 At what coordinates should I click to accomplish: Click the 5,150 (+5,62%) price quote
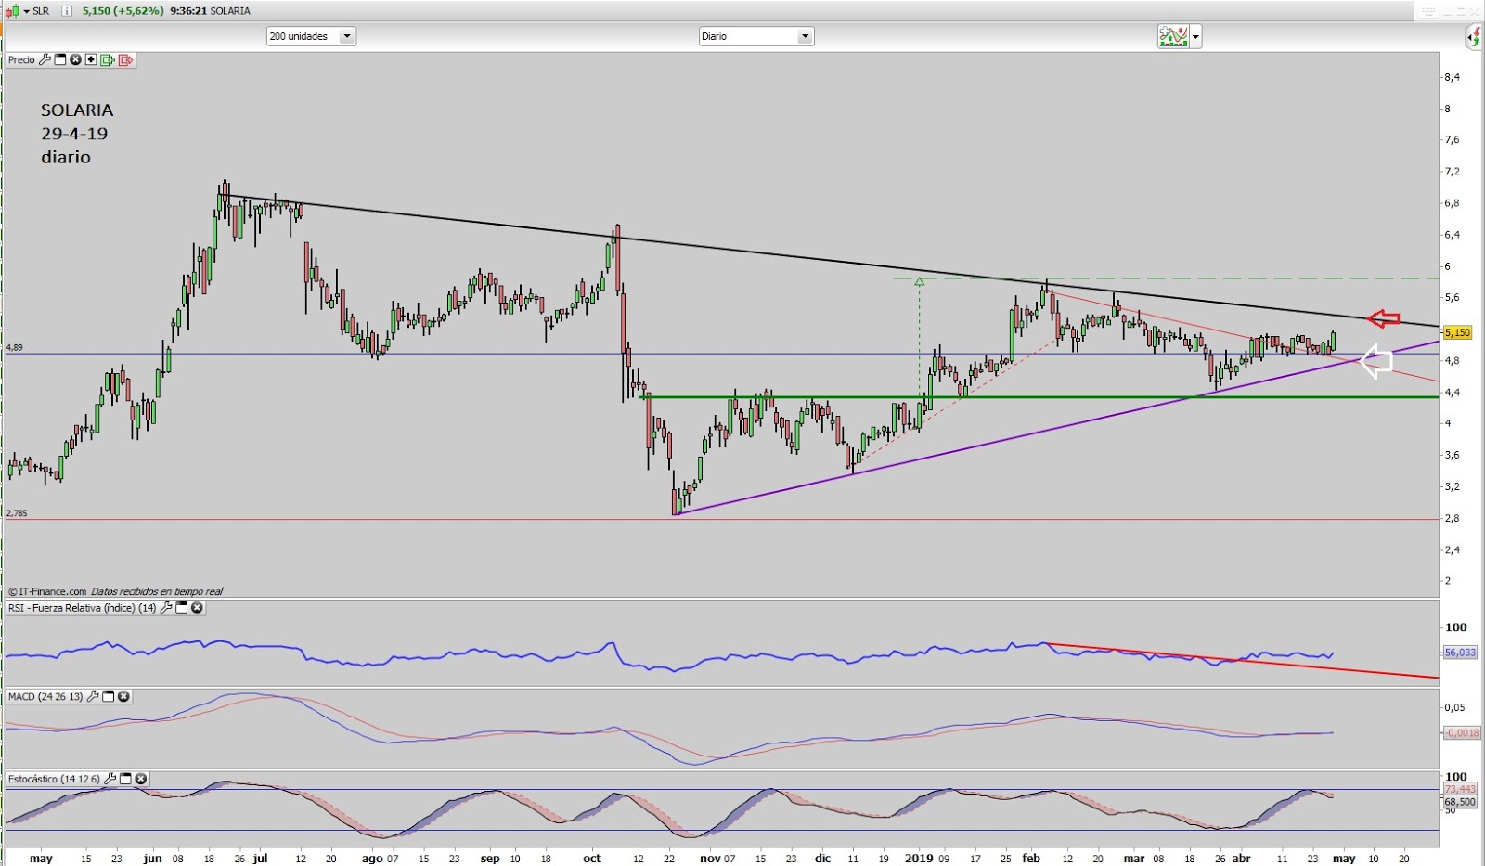[x=123, y=11]
